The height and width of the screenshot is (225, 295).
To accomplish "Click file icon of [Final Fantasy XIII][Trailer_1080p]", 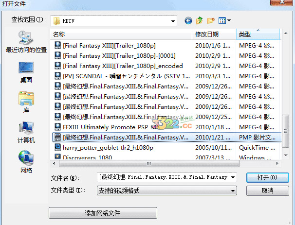I will [x=57, y=45].
